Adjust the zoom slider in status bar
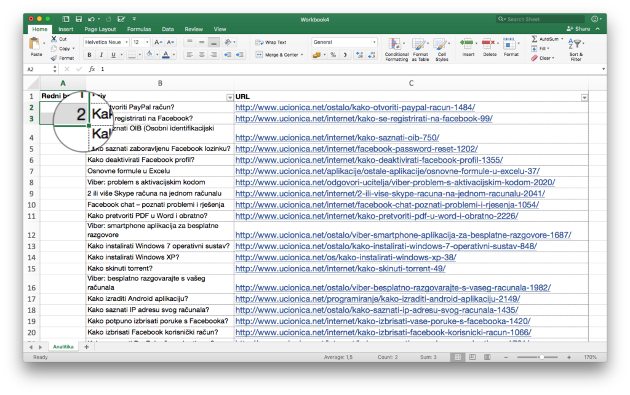630x395 pixels. click(541, 357)
